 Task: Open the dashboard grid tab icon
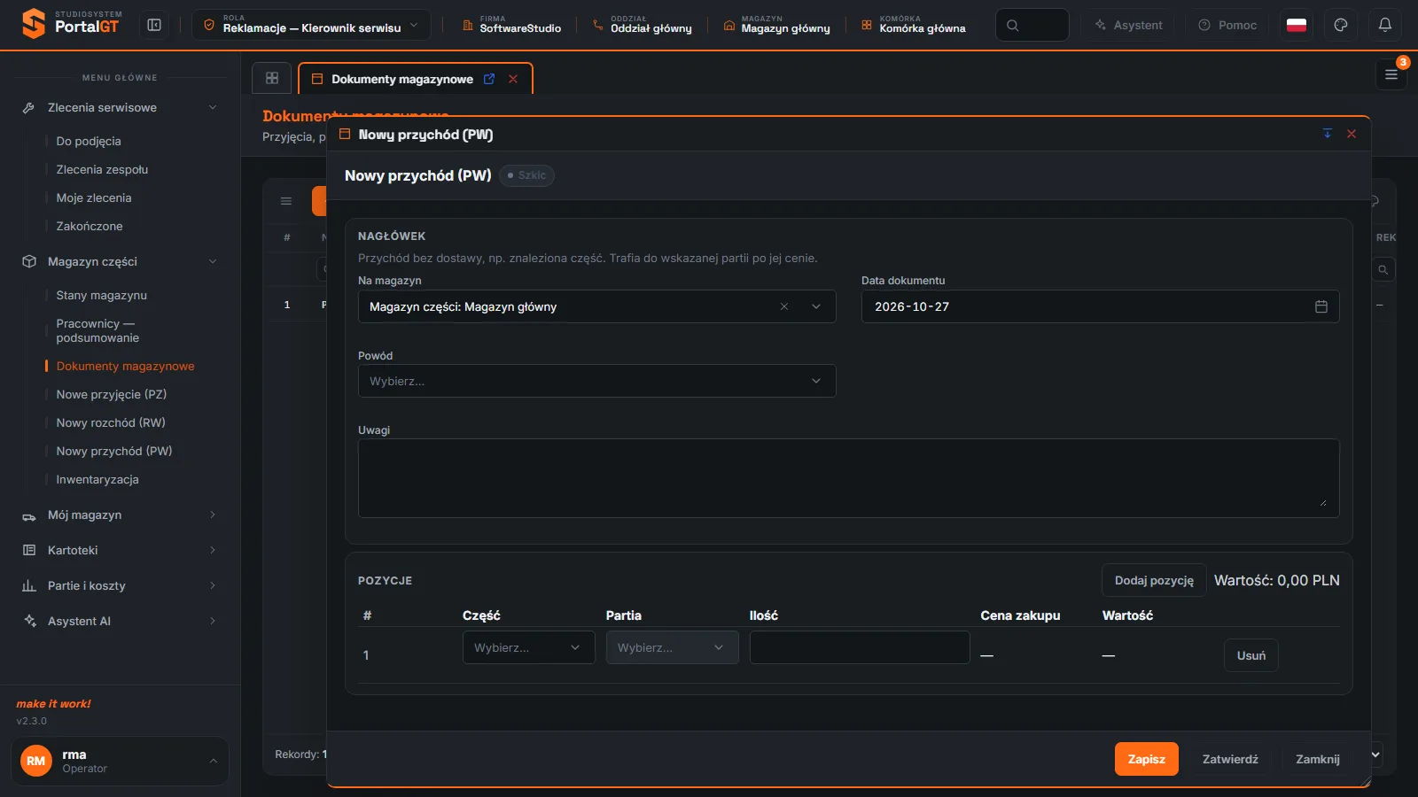tap(272, 78)
